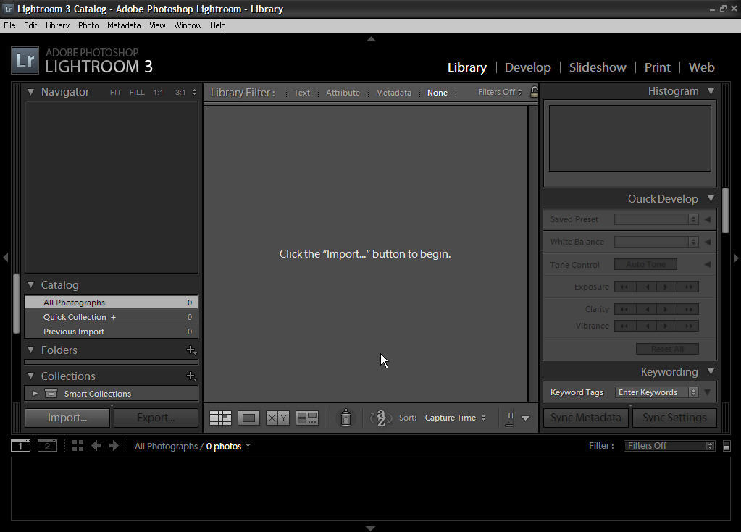Open Sort Capture Time dropdown
The image size is (741, 532).
[x=455, y=418]
